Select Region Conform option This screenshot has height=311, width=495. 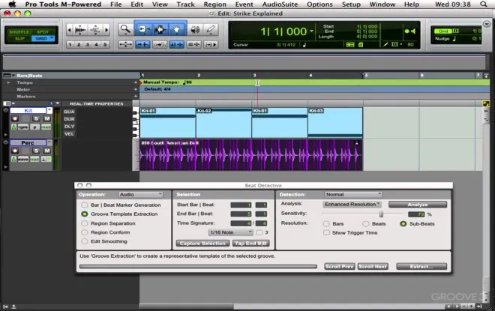tap(84, 232)
